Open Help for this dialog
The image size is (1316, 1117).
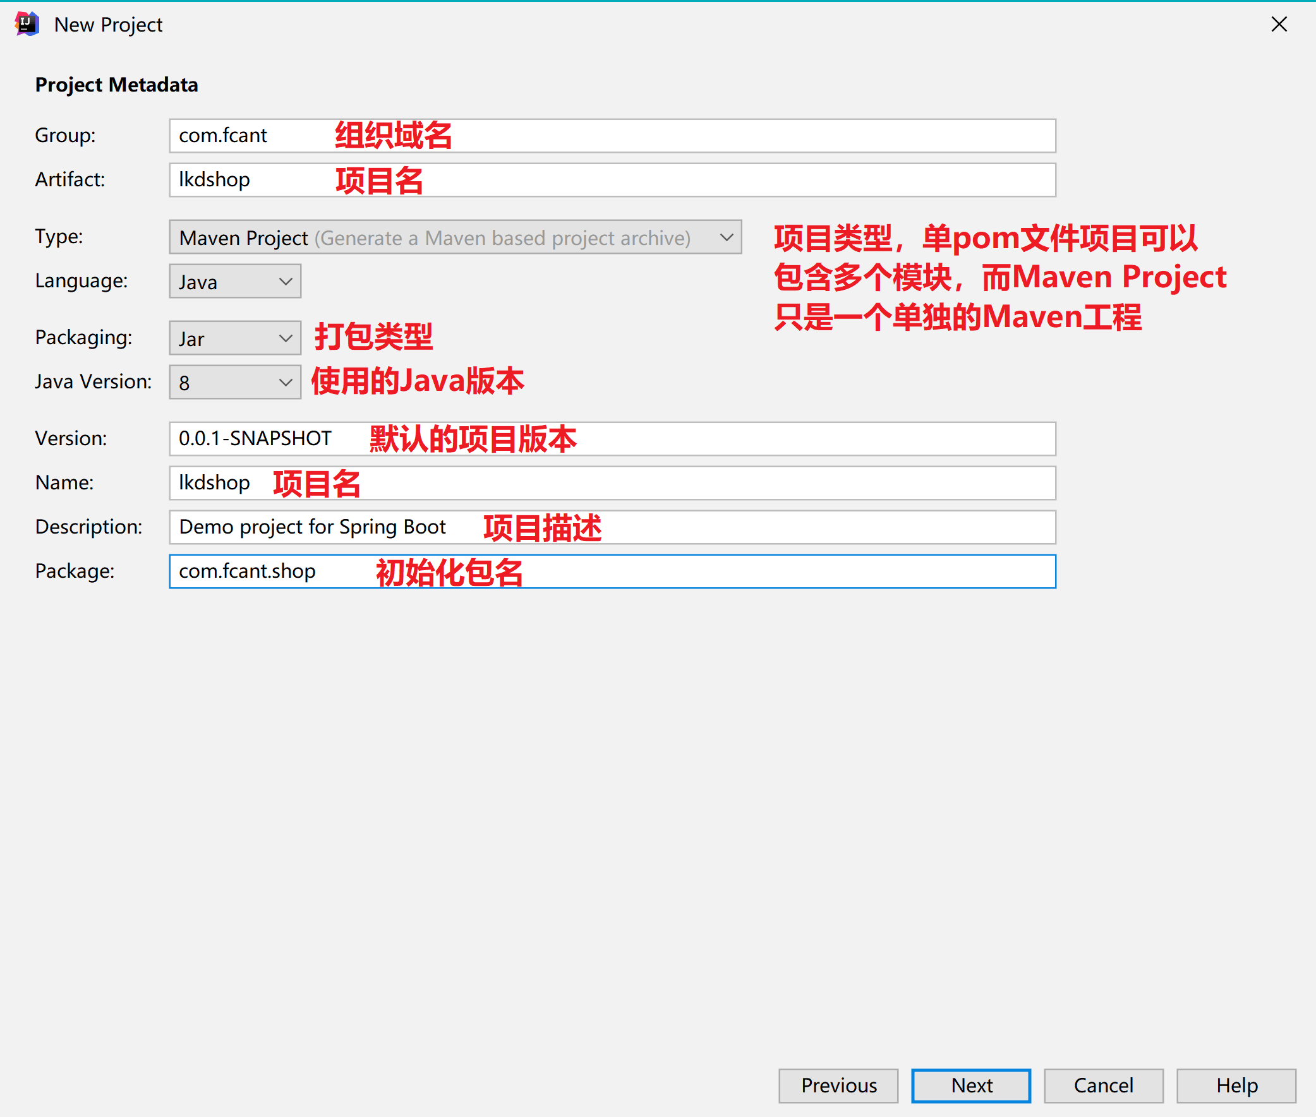tap(1236, 1085)
